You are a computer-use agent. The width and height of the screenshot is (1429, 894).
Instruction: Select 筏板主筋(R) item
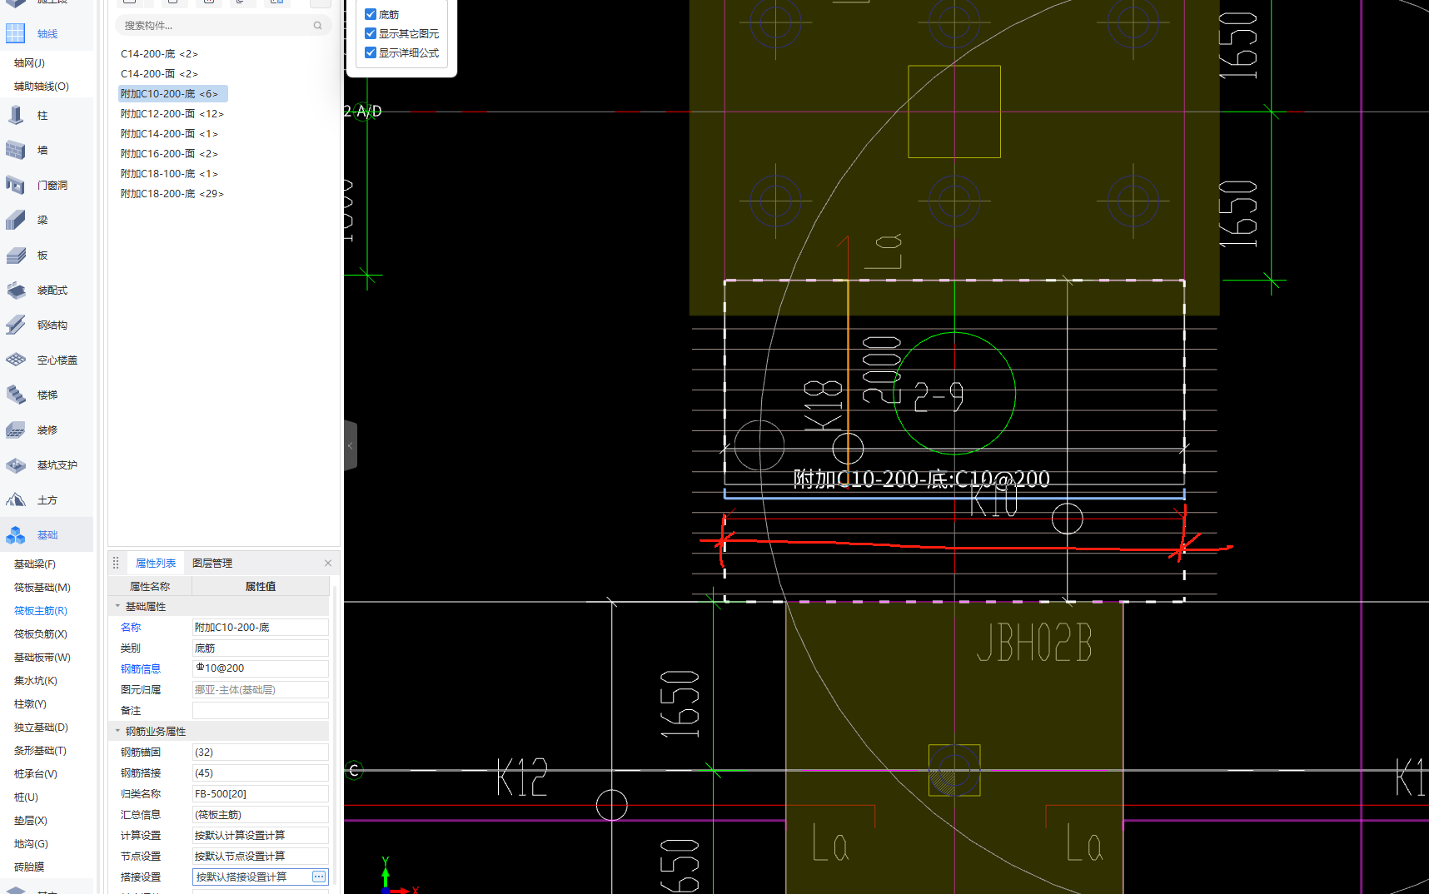(41, 611)
